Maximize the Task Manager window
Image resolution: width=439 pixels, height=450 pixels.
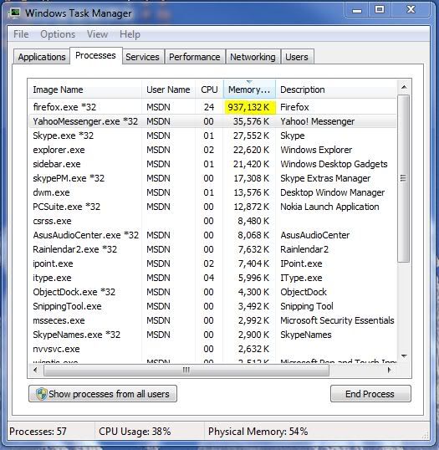[x=380, y=10]
